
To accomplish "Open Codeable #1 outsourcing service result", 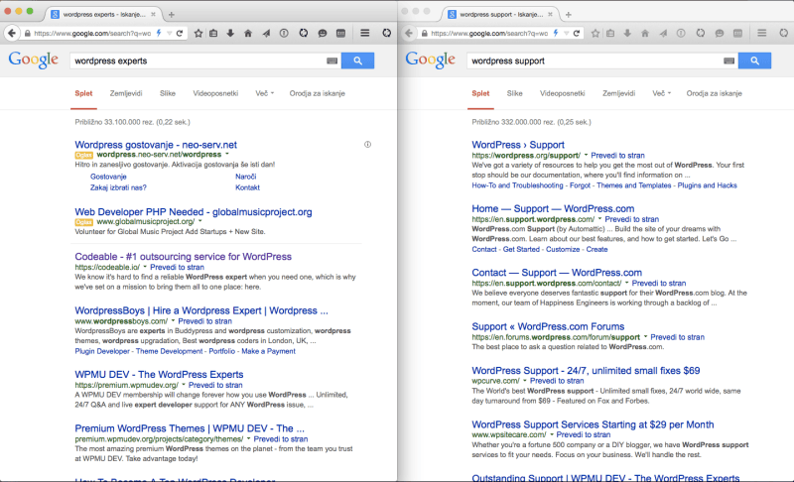I will [184, 257].
